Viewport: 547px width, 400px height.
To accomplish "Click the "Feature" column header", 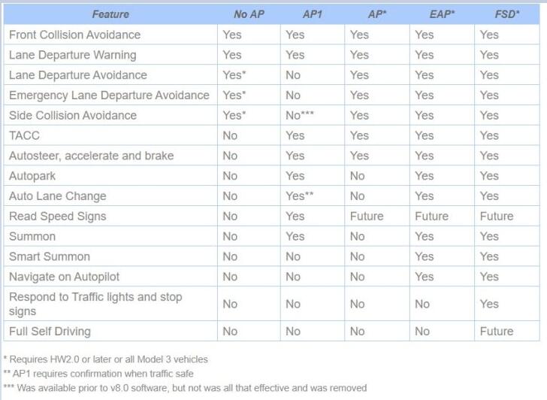I will click(x=110, y=14).
